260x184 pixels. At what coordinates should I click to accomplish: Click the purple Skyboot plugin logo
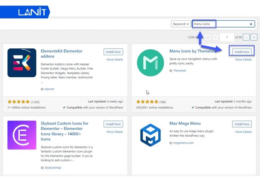(x=22, y=135)
